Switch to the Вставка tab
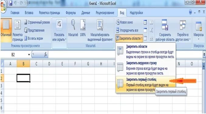The width and height of the screenshot is (206, 114). [29, 13]
